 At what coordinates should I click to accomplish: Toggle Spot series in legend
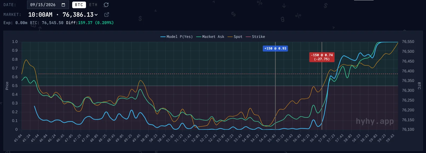235,37
